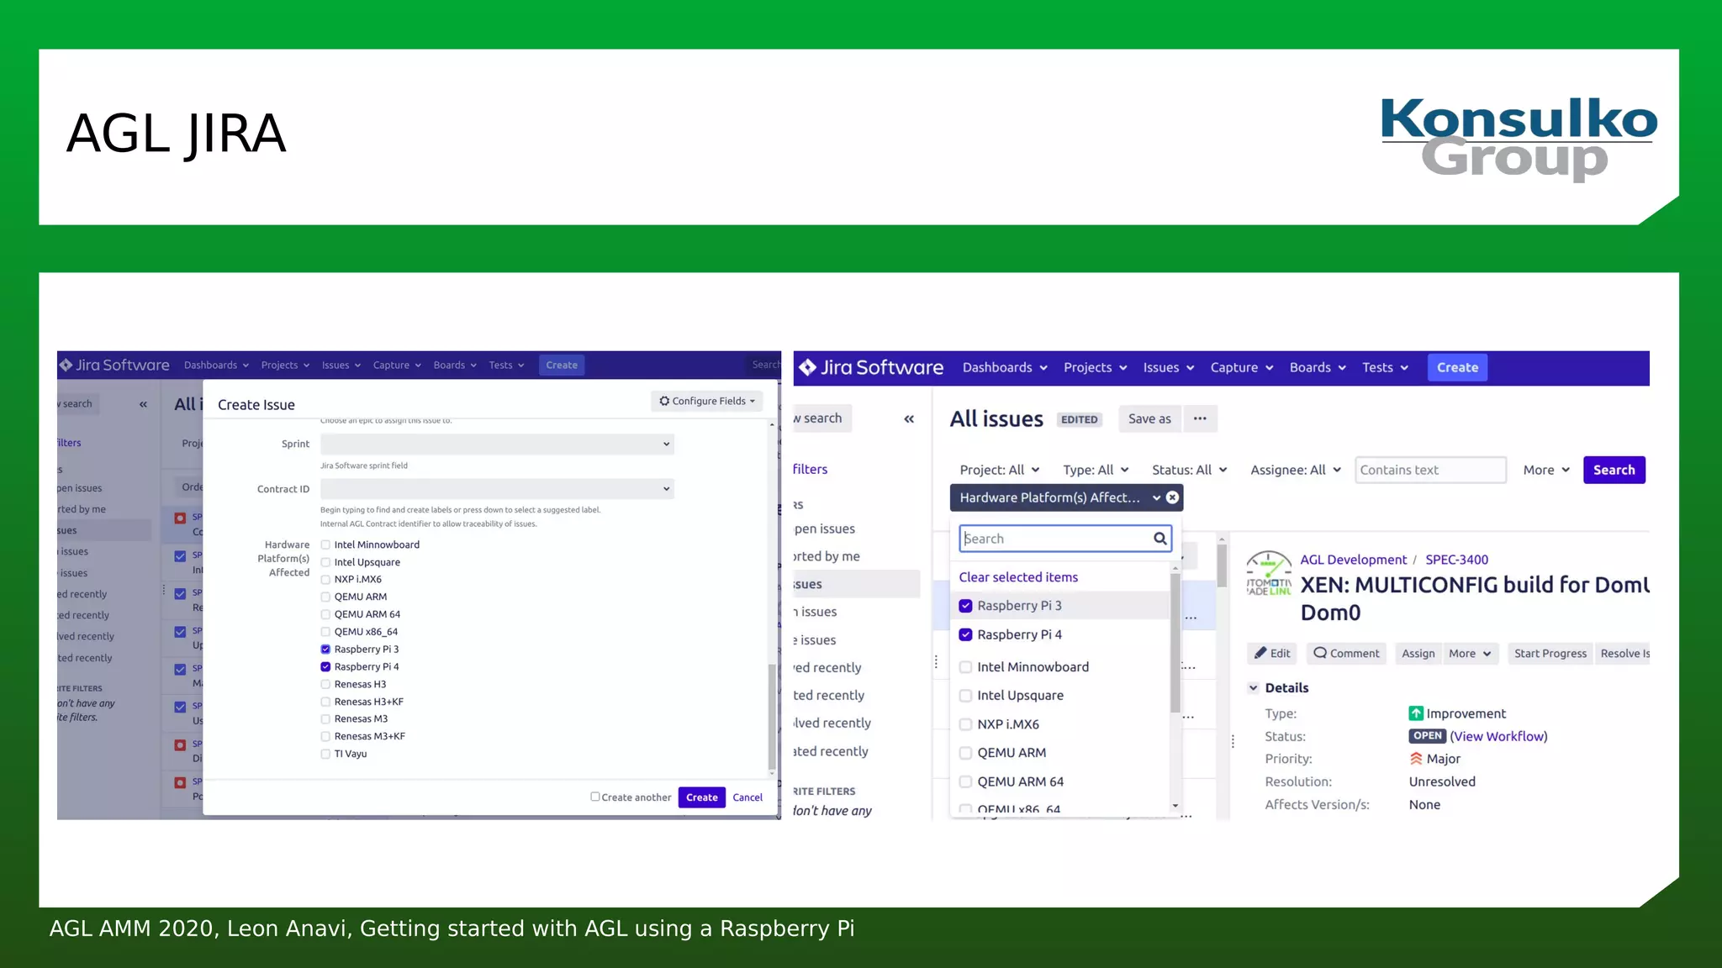Click the Contains text input field
This screenshot has height=968, width=1722.
pos(1430,470)
